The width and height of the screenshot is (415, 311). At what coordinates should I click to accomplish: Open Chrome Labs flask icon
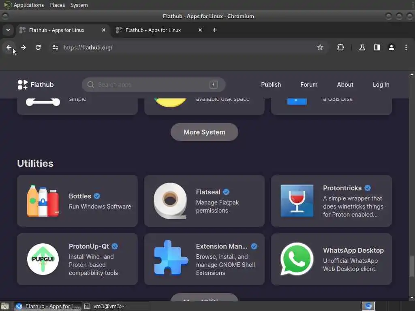(x=362, y=47)
